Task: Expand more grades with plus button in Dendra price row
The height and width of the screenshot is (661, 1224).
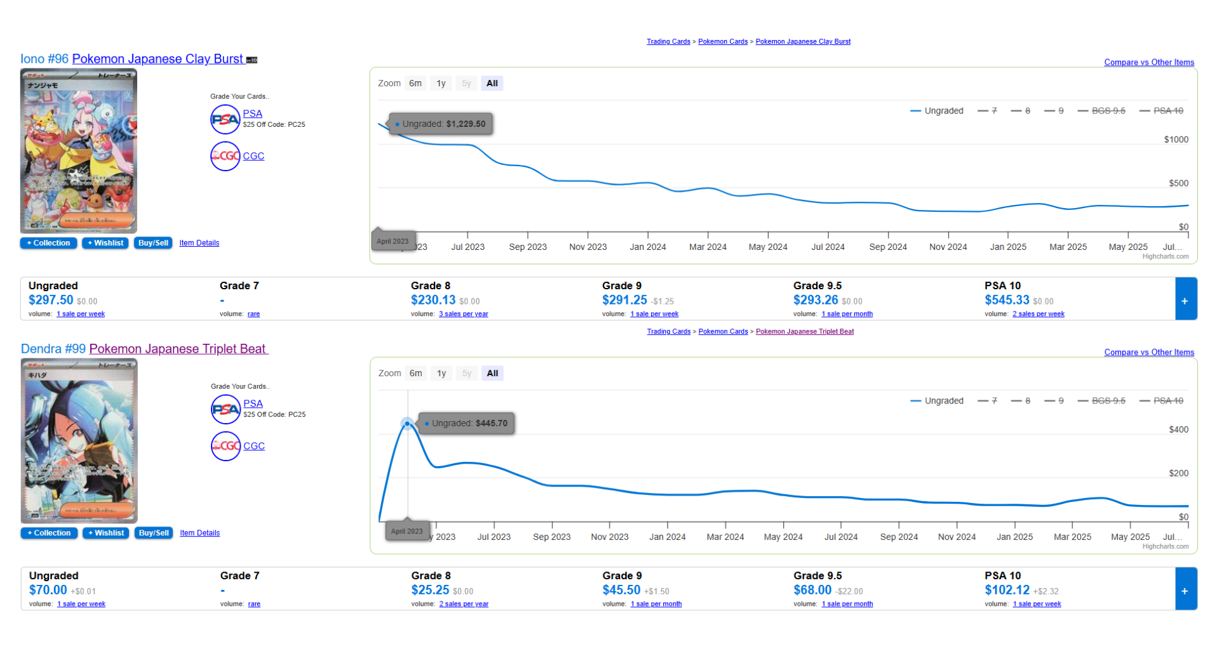Action: click(1185, 589)
